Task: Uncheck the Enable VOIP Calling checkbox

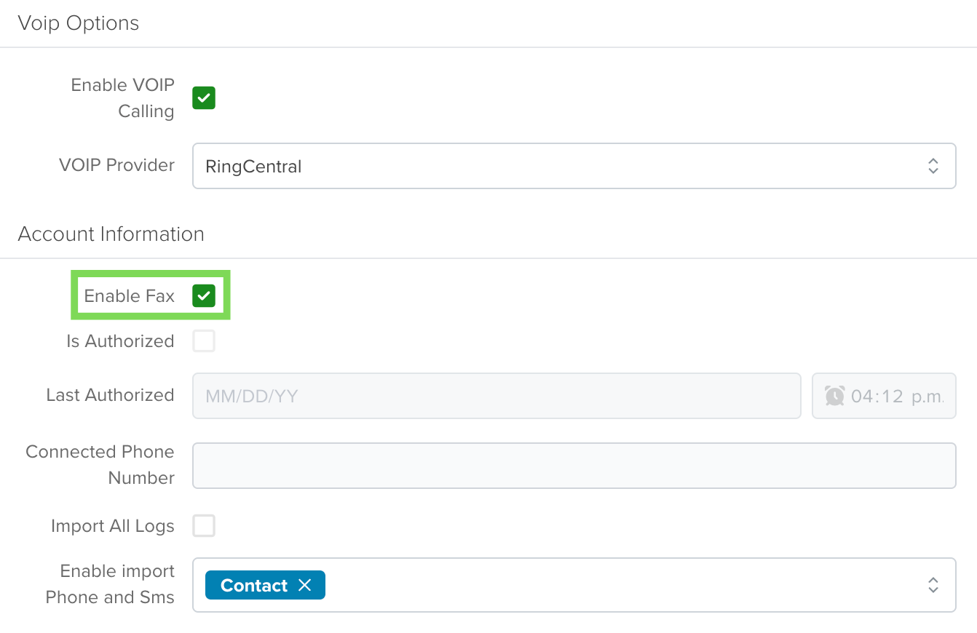Action: (x=204, y=97)
